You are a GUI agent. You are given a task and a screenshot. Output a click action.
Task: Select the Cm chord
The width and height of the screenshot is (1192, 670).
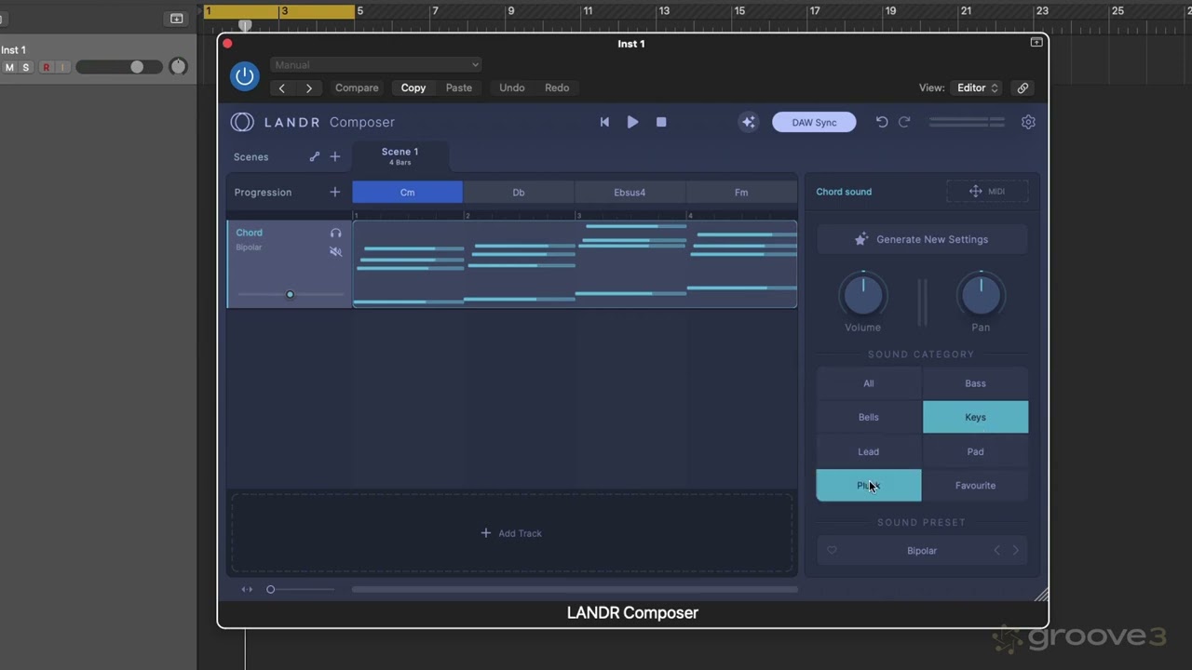pyautogui.click(x=407, y=193)
